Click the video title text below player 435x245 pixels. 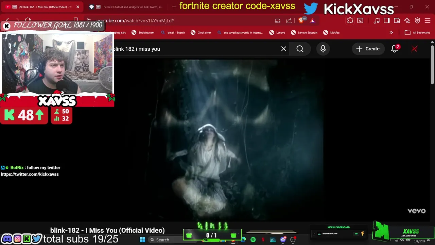coord(107,230)
